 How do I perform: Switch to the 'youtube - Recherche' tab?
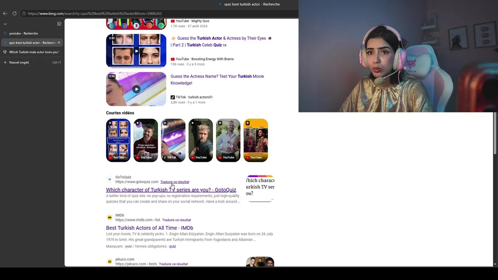coord(31,33)
